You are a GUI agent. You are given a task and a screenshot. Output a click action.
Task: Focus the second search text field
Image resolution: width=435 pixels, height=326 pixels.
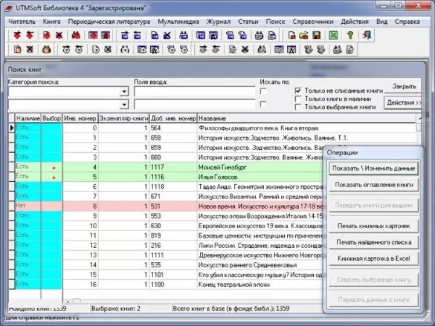194,104
